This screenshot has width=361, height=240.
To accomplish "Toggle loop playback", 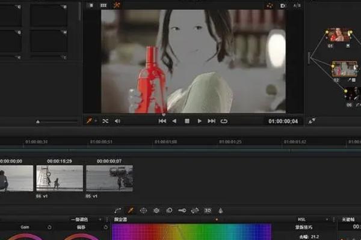I will pyautogui.click(x=224, y=121).
